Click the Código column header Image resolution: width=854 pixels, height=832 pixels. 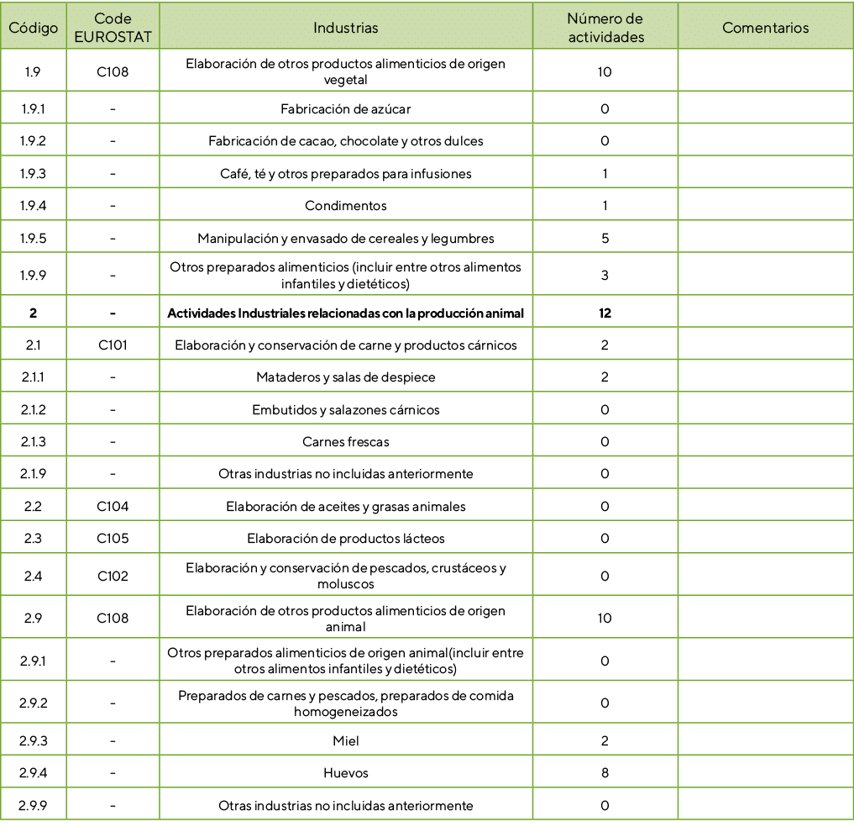[x=34, y=28]
